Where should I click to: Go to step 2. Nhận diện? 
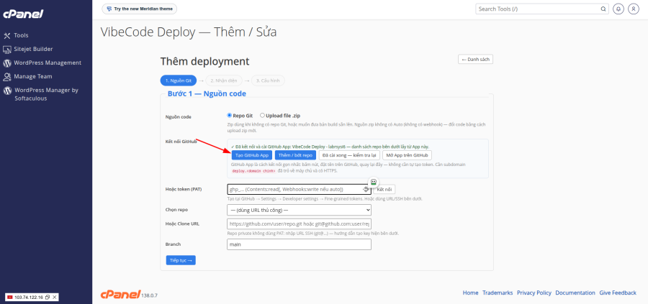[224, 80]
